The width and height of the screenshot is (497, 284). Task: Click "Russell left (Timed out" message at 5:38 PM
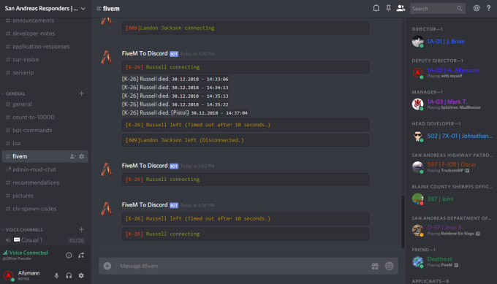[246, 218]
